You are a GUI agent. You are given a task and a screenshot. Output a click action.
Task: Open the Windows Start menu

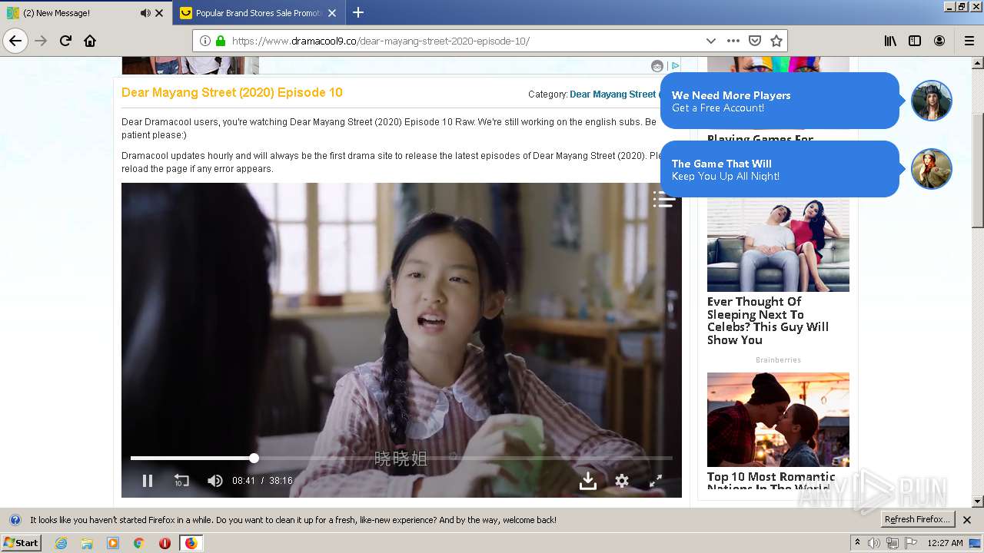click(22, 542)
